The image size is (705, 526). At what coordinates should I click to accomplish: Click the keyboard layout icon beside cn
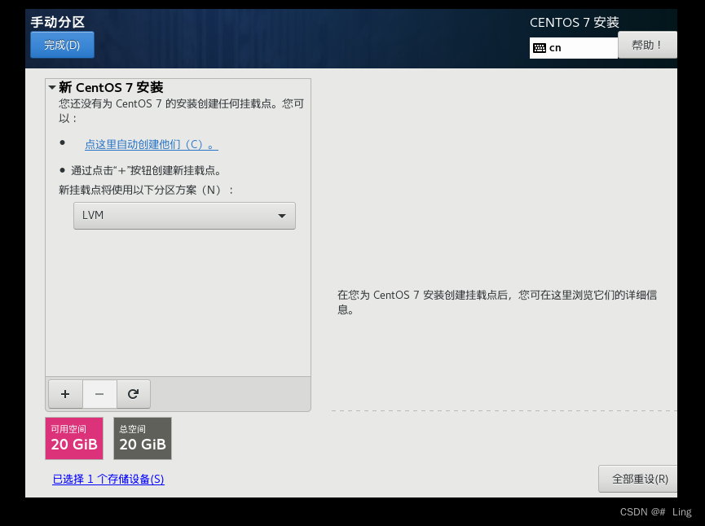[540, 48]
